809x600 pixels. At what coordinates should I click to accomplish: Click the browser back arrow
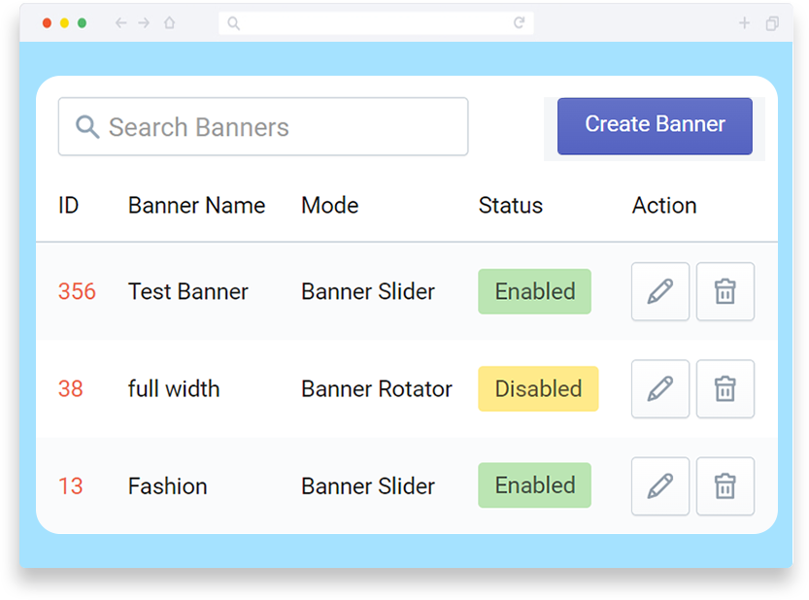pos(120,23)
